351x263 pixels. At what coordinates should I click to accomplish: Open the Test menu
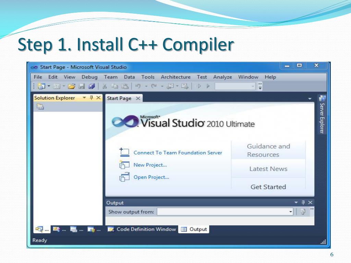202,77
